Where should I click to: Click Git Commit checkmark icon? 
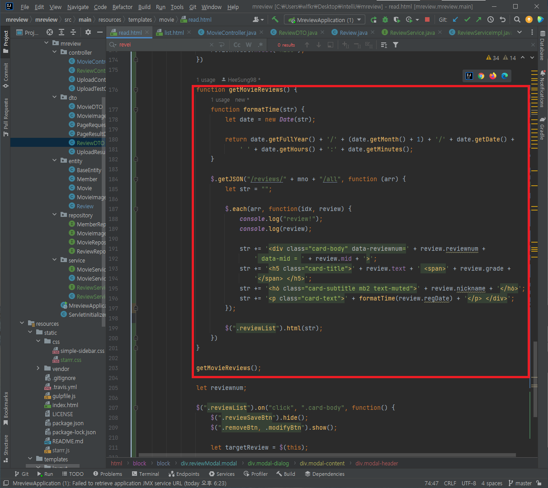coord(467,19)
